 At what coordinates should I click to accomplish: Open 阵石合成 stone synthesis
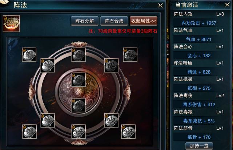(114, 21)
